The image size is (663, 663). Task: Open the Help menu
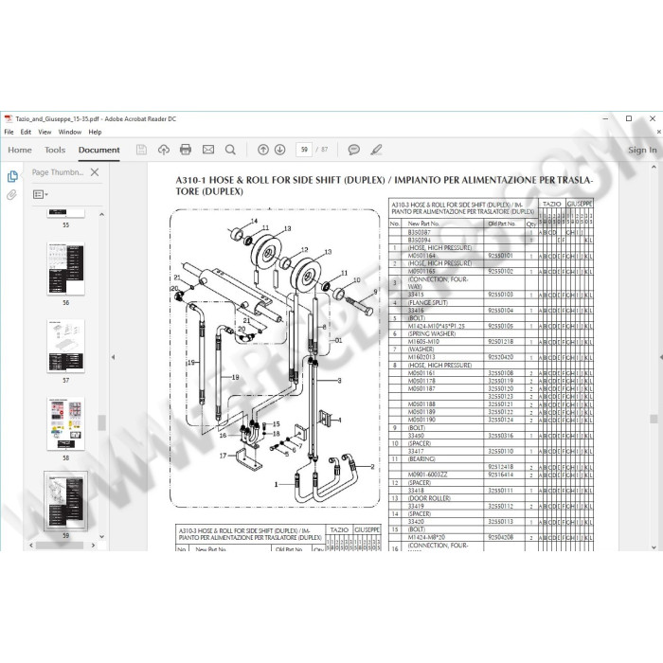coord(95,132)
